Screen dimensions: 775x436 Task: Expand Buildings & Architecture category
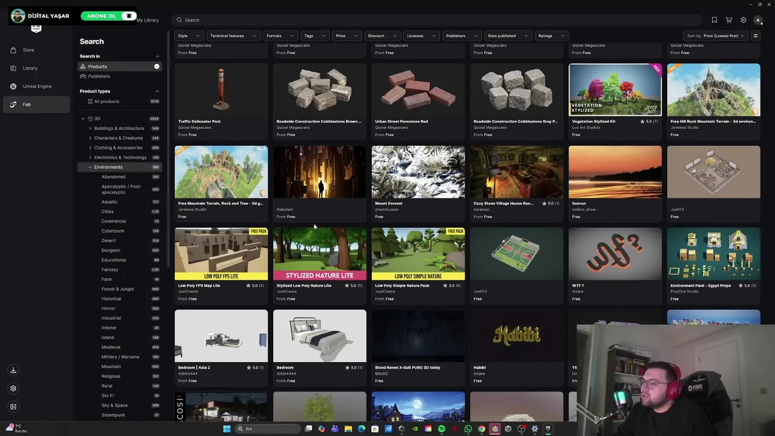tap(90, 128)
